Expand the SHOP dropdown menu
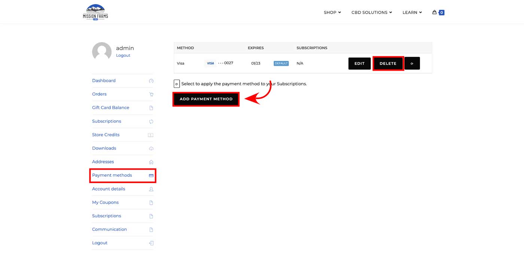This screenshot has height=266, width=524. coord(332,12)
